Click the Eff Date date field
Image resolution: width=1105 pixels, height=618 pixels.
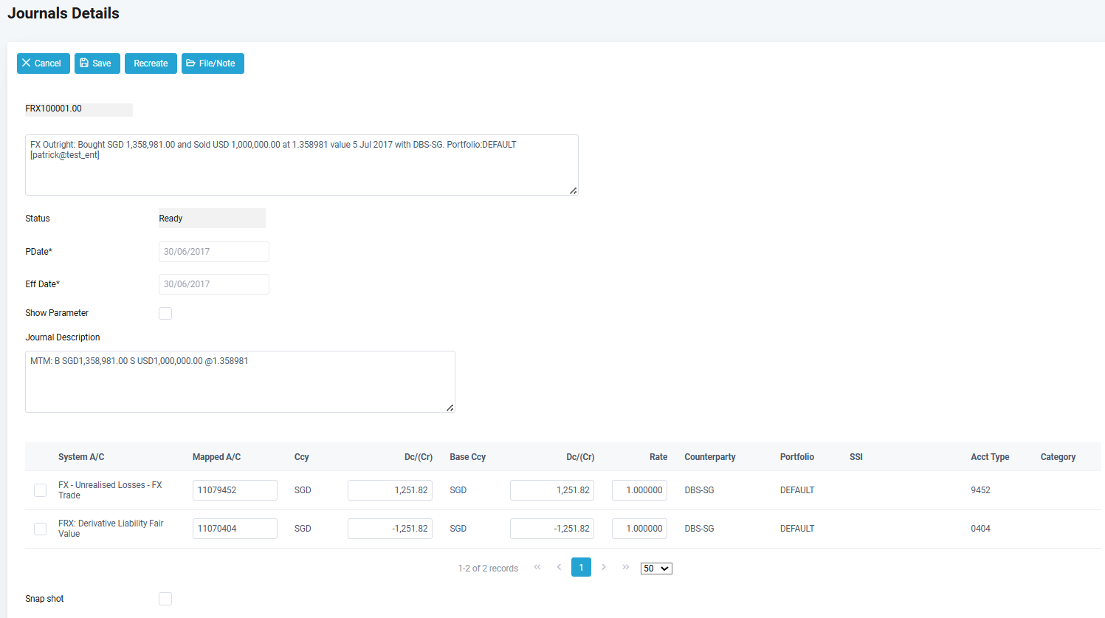pos(213,284)
